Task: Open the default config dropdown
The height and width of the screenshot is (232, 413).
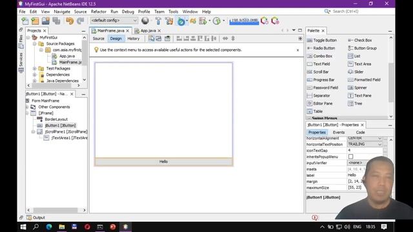Action: 114,21
